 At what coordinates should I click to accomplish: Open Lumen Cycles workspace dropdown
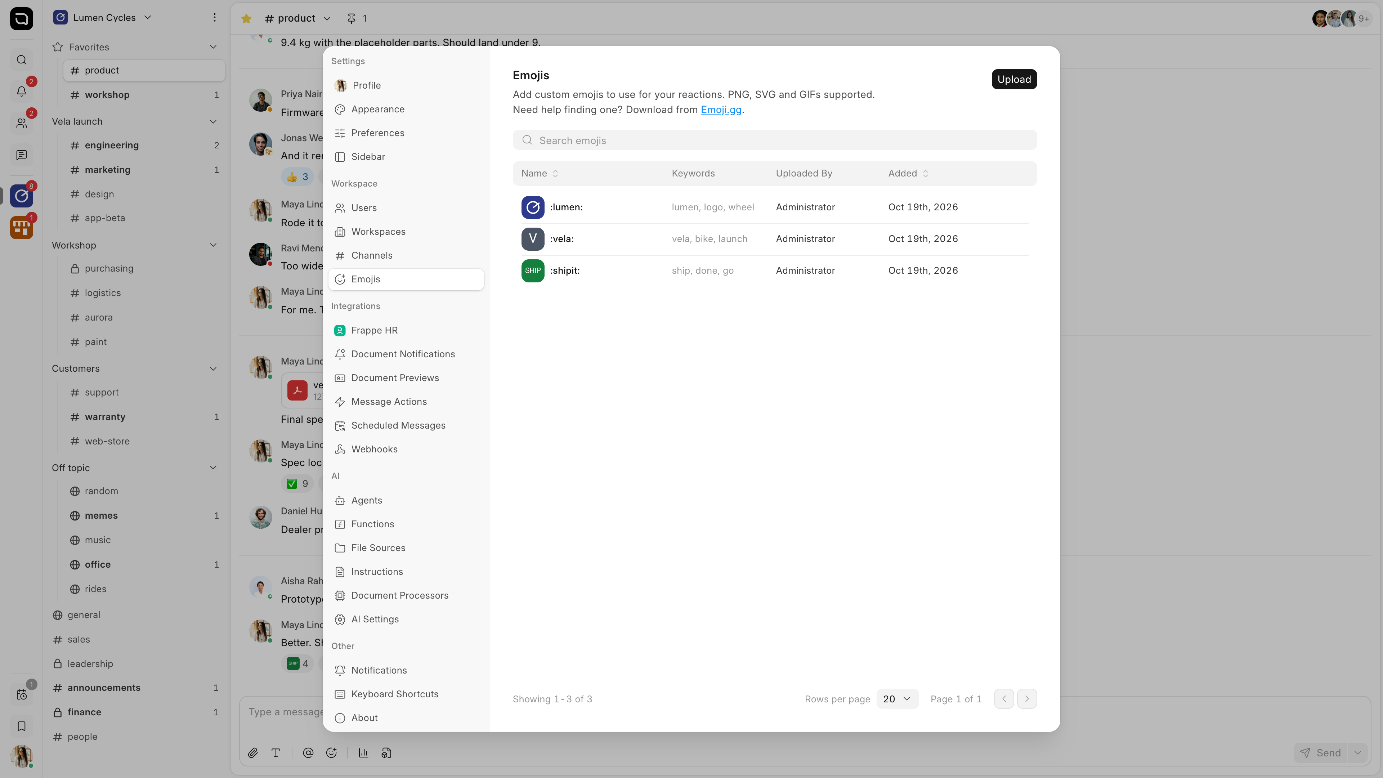click(103, 17)
